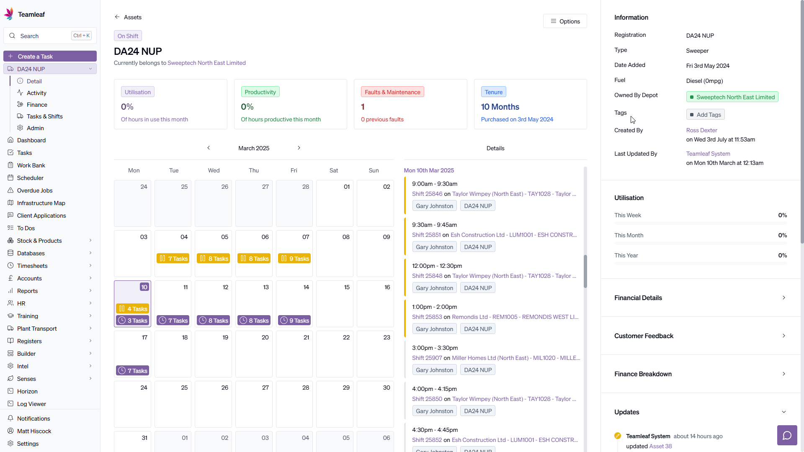Switch to the Tasks & Shifts tab
Viewport: 804px width, 452px height.
pyautogui.click(x=44, y=116)
